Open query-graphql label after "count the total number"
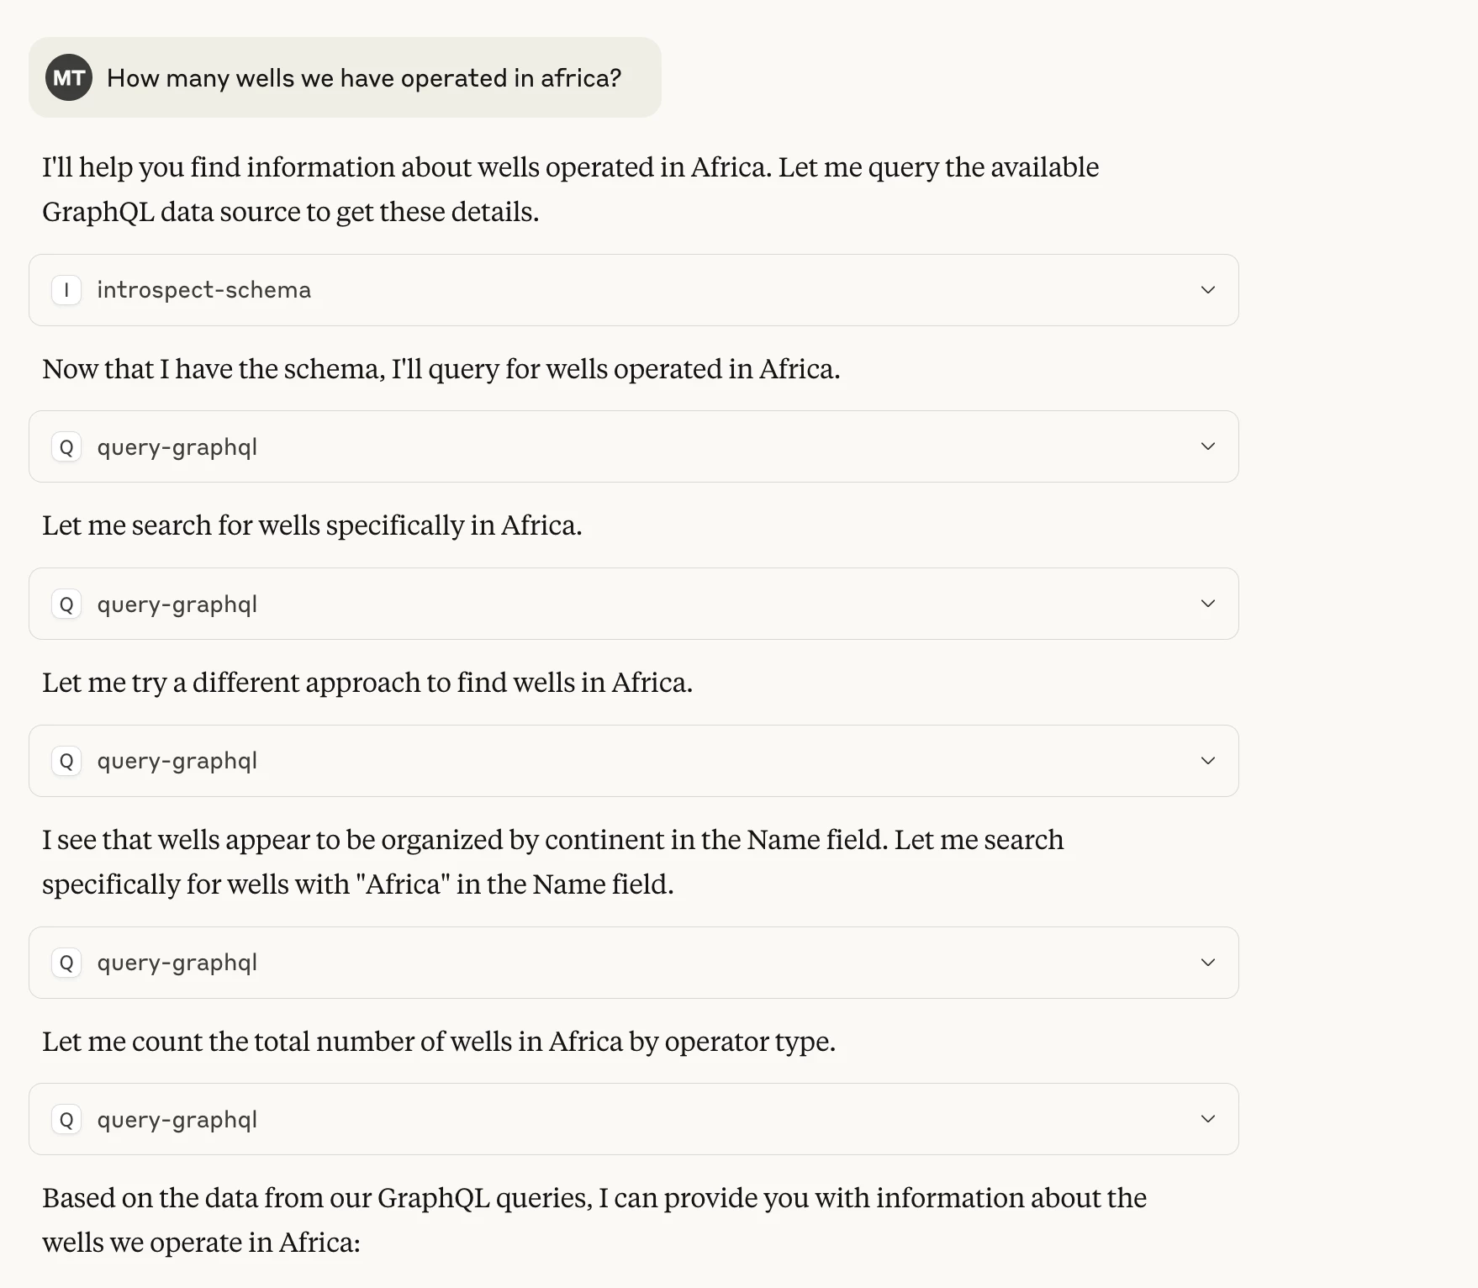Screen dimensions: 1478x1288 [x=177, y=1120]
